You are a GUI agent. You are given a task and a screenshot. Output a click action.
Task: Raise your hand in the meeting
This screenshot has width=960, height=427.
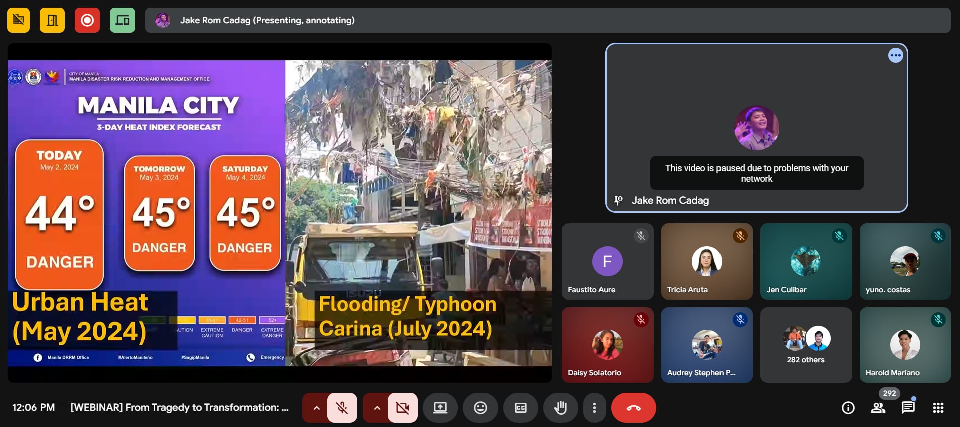(x=560, y=408)
